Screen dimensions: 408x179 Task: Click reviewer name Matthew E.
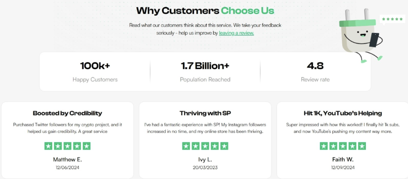[67, 159]
